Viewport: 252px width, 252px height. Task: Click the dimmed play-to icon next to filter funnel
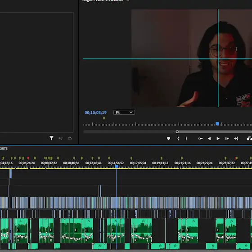tap(60, 138)
